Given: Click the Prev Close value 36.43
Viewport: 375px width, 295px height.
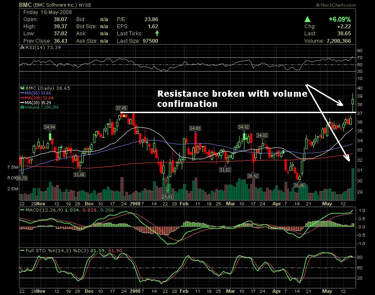Looking at the screenshot, I should pyautogui.click(x=60, y=41).
